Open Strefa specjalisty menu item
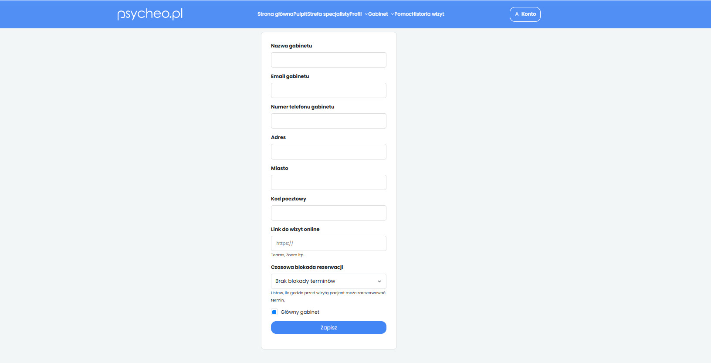Image resolution: width=711 pixels, height=363 pixels. pyautogui.click(x=328, y=14)
